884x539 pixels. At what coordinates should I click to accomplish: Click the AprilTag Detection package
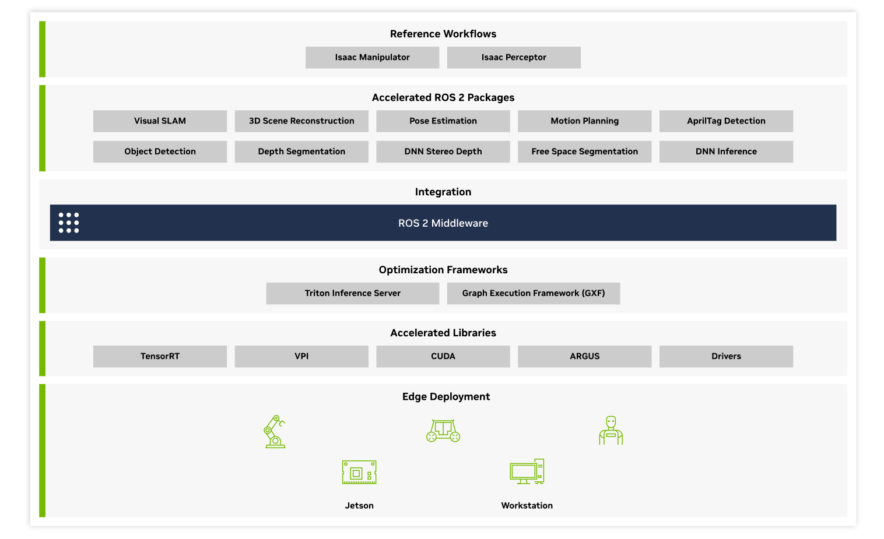726,121
